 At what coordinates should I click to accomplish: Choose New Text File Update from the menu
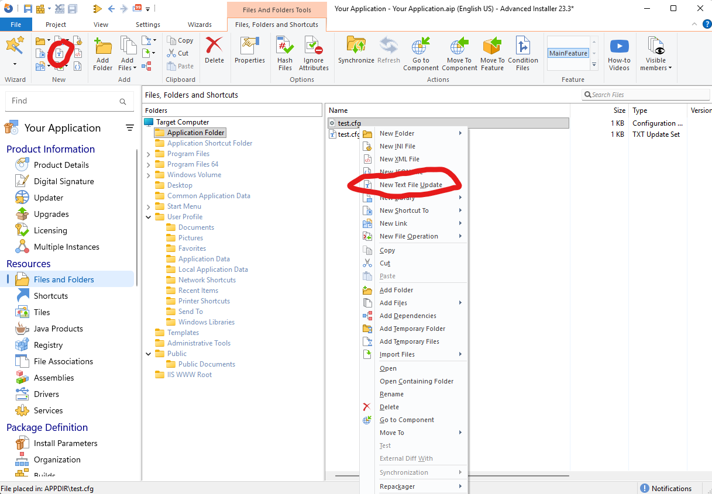[412, 184]
